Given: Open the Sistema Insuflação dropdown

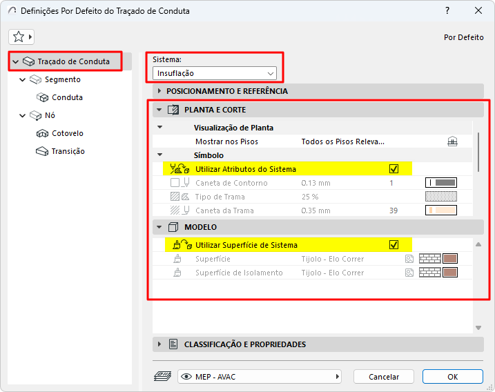Looking at the screenshot, I should point(215,73).
